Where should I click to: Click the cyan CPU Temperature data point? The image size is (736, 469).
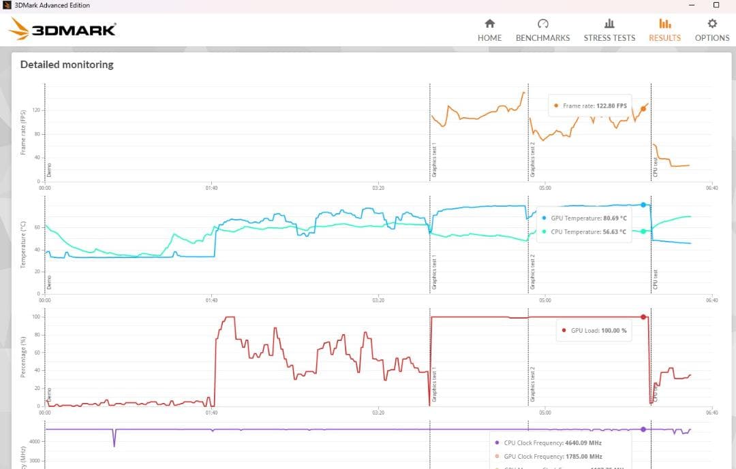tap(643, 231)
